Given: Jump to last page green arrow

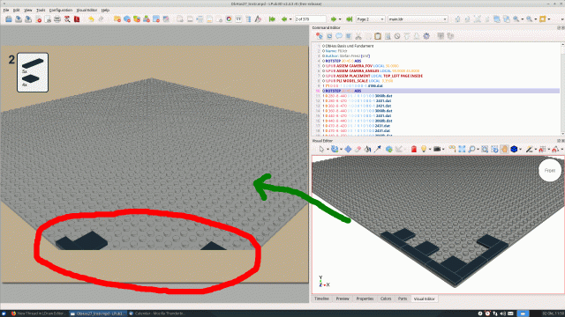Looking at the screenshot, I should pos(349,19).
